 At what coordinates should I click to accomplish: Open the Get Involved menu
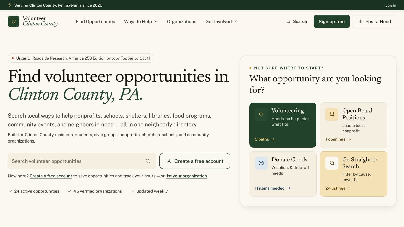pos(221,22)
